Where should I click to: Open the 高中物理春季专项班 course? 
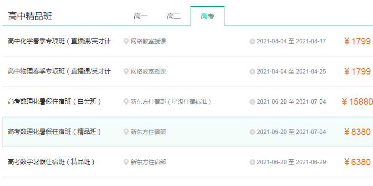[x=59, y=72]
